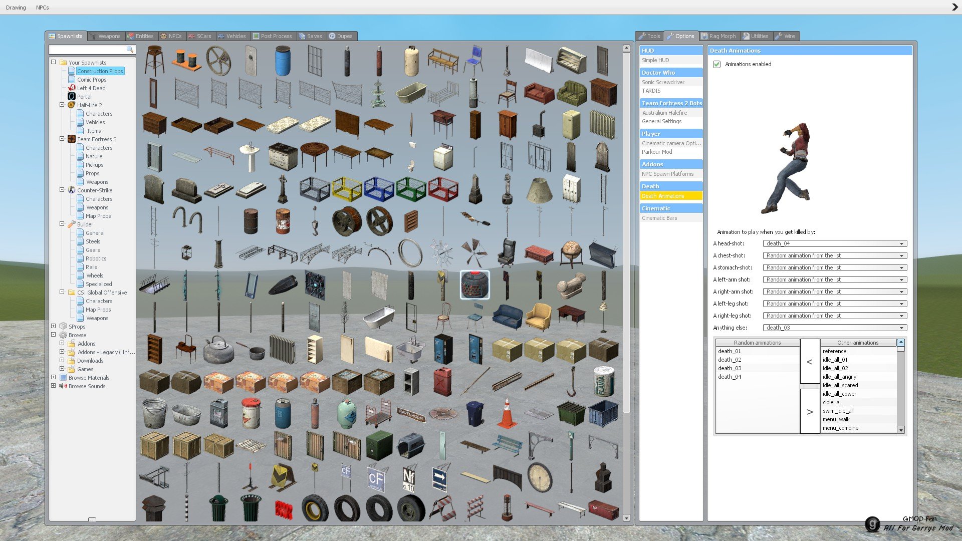Select death_02 in random animations
962x541 pixels.
pyautogui.click(x=758, y=360)
